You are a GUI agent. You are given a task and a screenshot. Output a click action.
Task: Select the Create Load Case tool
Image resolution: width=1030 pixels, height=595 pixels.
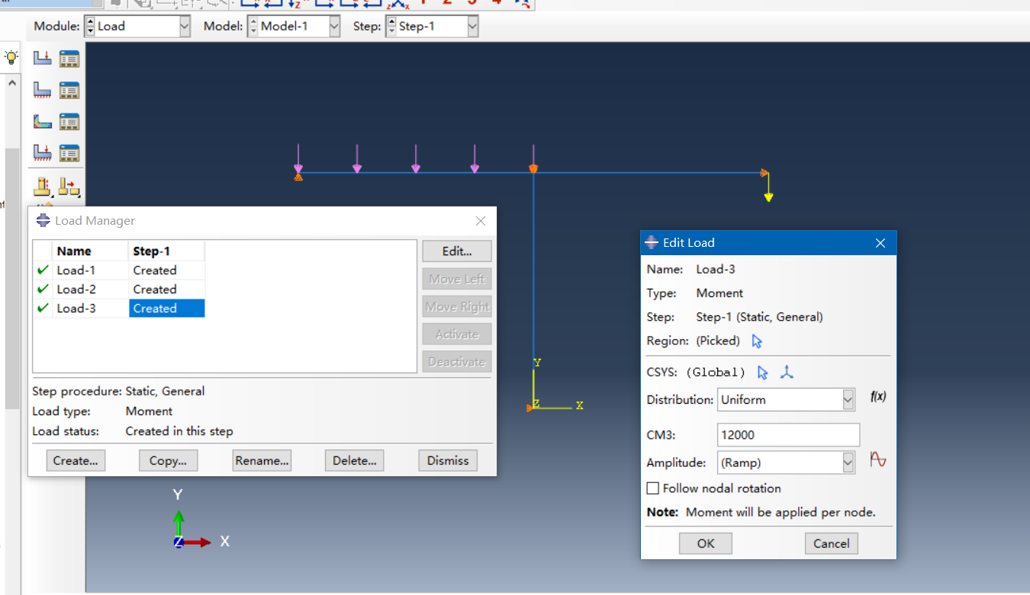42,152
